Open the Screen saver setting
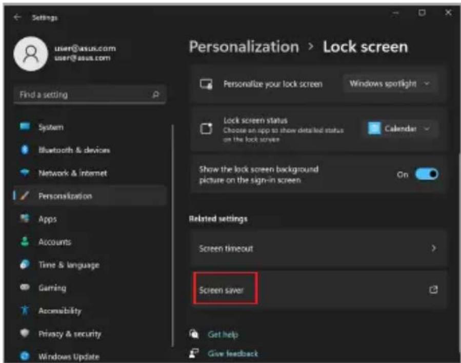 [x=319, y=290]
